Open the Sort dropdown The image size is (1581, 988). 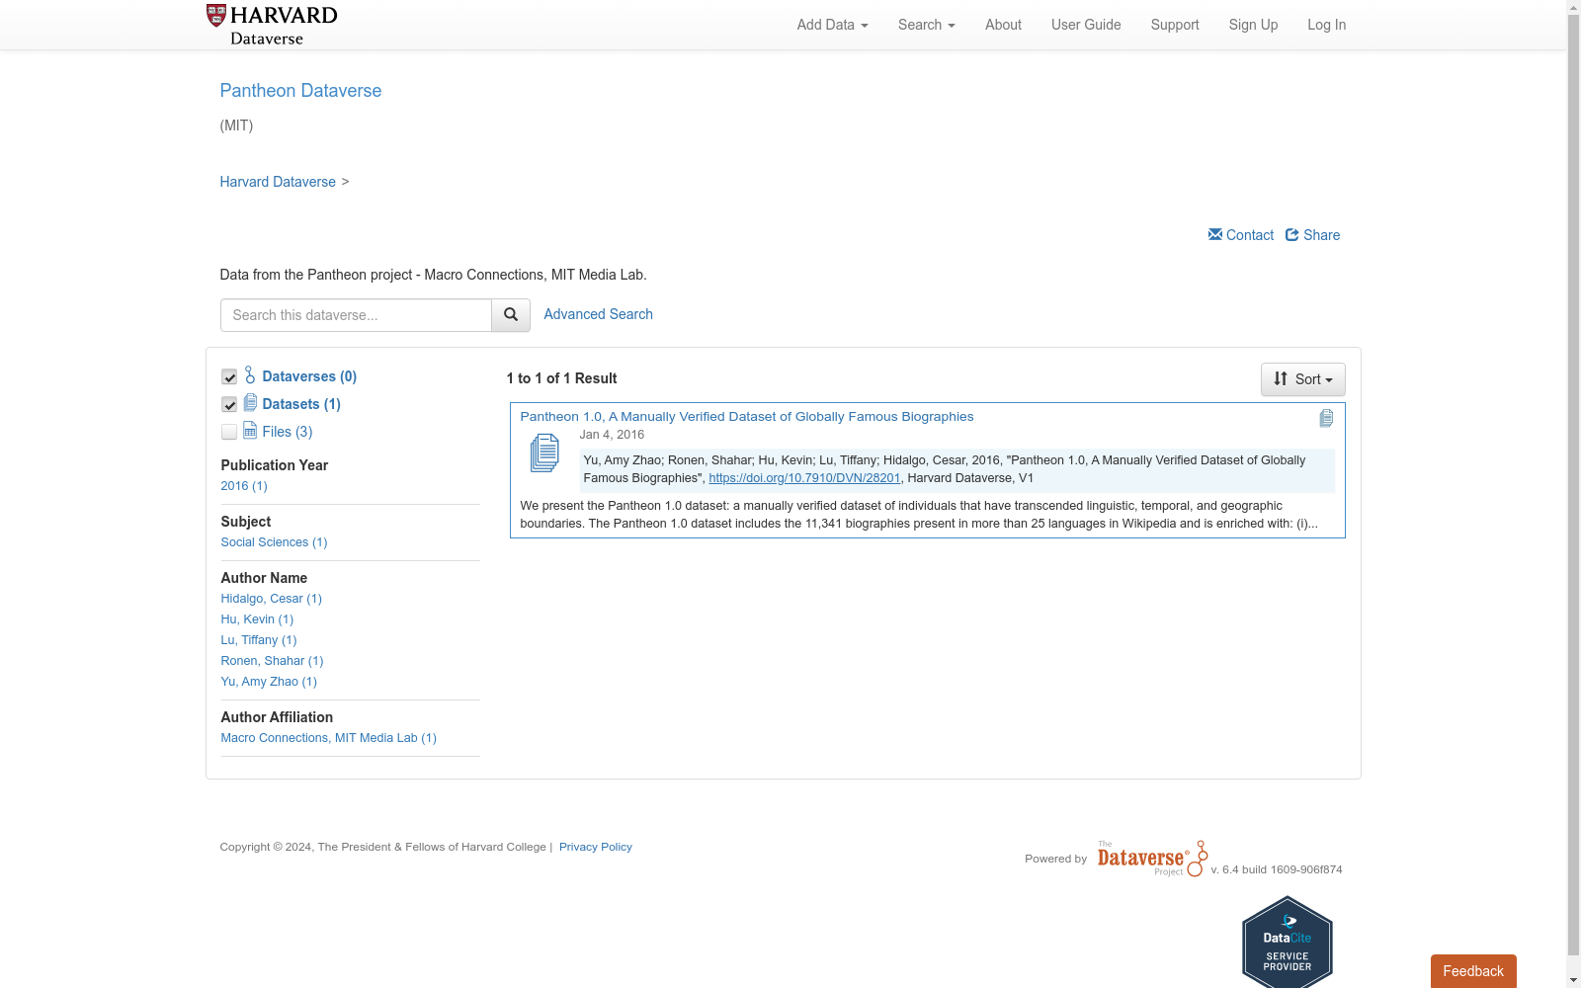tap(1302, 379)
